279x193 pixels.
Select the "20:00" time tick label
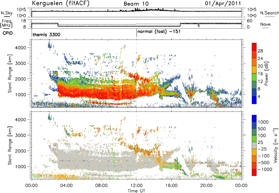pos(206,186)
